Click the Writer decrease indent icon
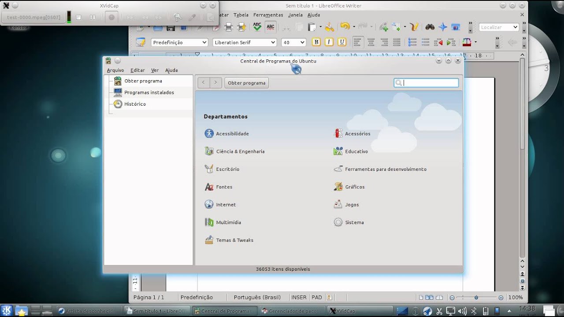The image size is (564, 317). click(x=438, y=42)
